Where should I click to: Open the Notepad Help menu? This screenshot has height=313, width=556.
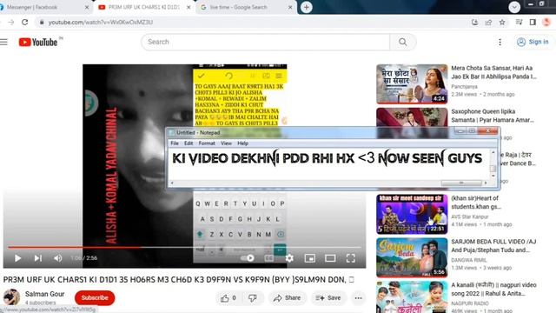pyautogui.click(x=242, y=143)
